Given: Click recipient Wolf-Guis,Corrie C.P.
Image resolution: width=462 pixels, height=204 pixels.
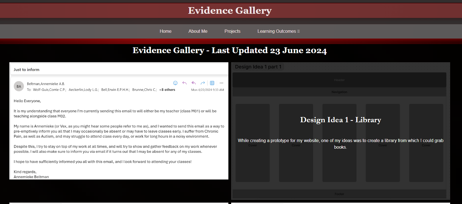Looking at the screenshot, I should tap(50, 90).
